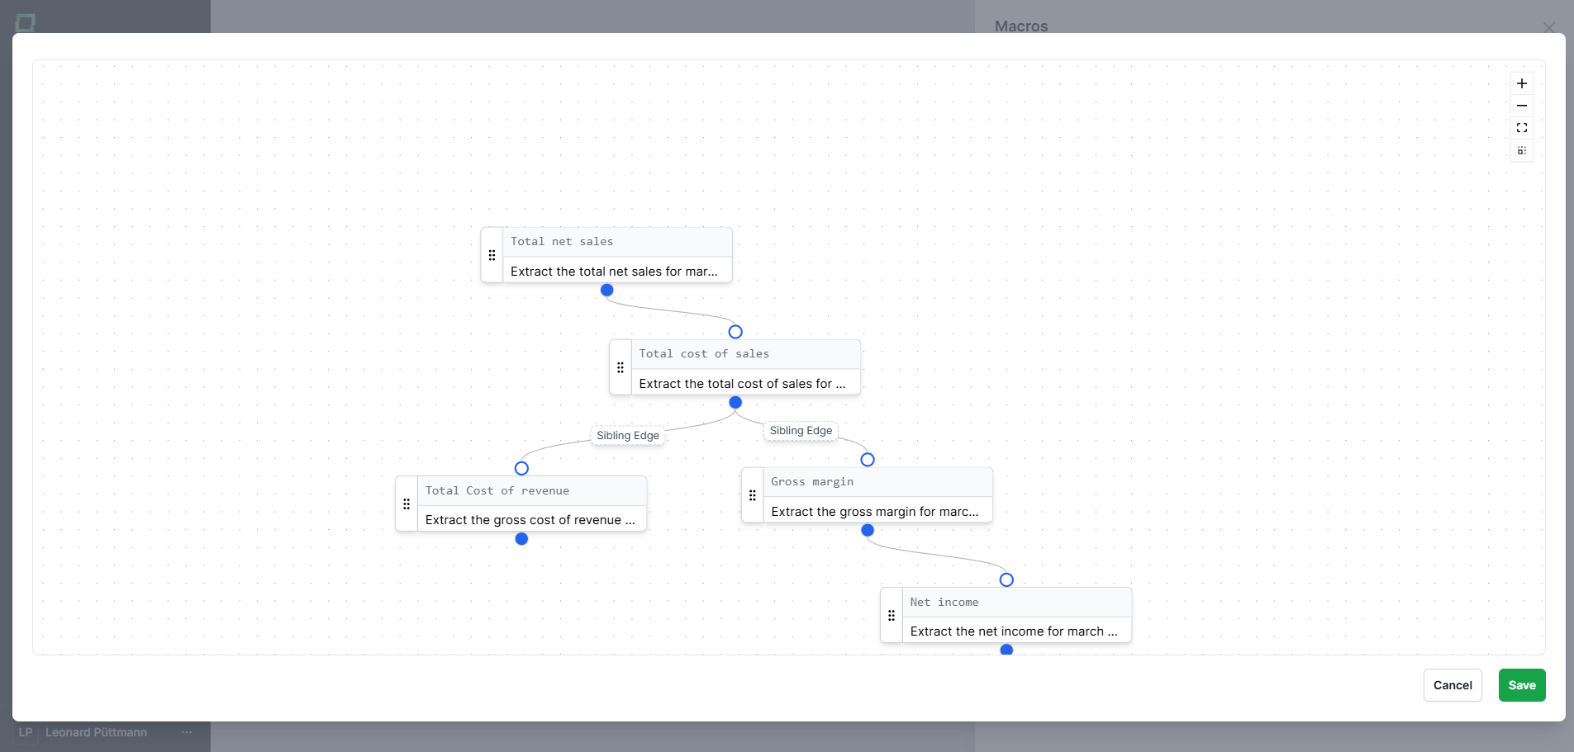Select the right Sibling Edge label near Gross margin
Viewport: 1574px width, 752px height.
tap(801, 430)
